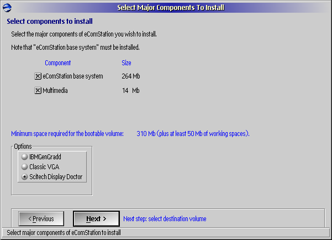332x240 pixels.
Task: Uncheck the Multimedia component checkbox
Action: pos(38,91)
